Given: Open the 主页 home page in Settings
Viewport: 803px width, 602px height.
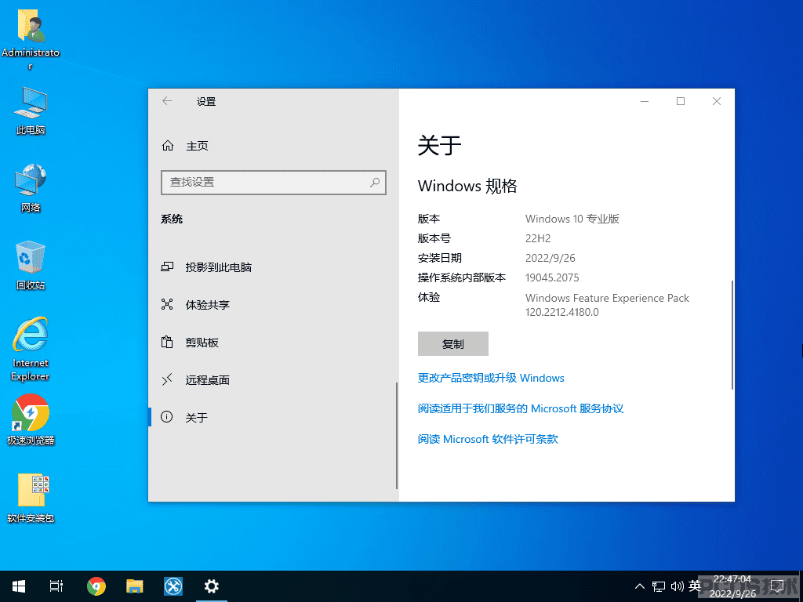Looking at the screenshot, I should [x=185, y=146].
